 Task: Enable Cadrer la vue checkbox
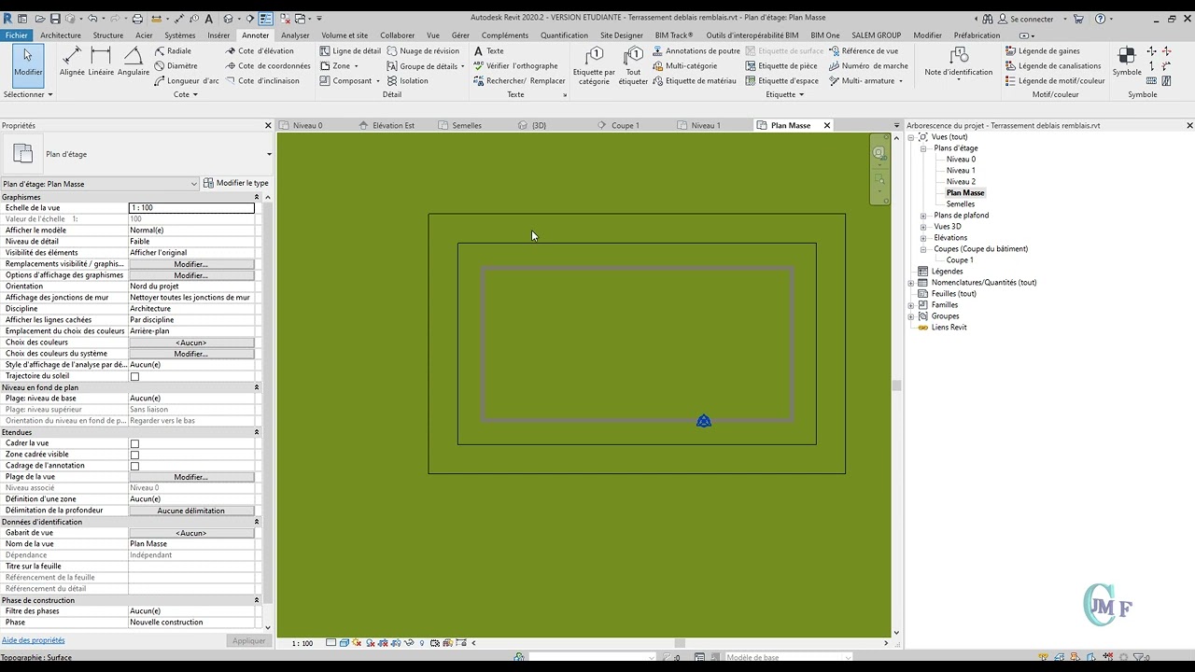pos(134,443)
